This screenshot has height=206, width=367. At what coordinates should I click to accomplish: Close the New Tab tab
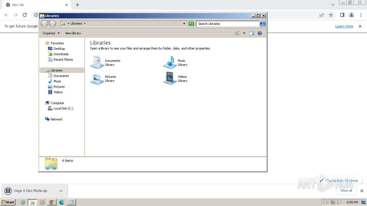pyautogui.click(x=67, y=5)
